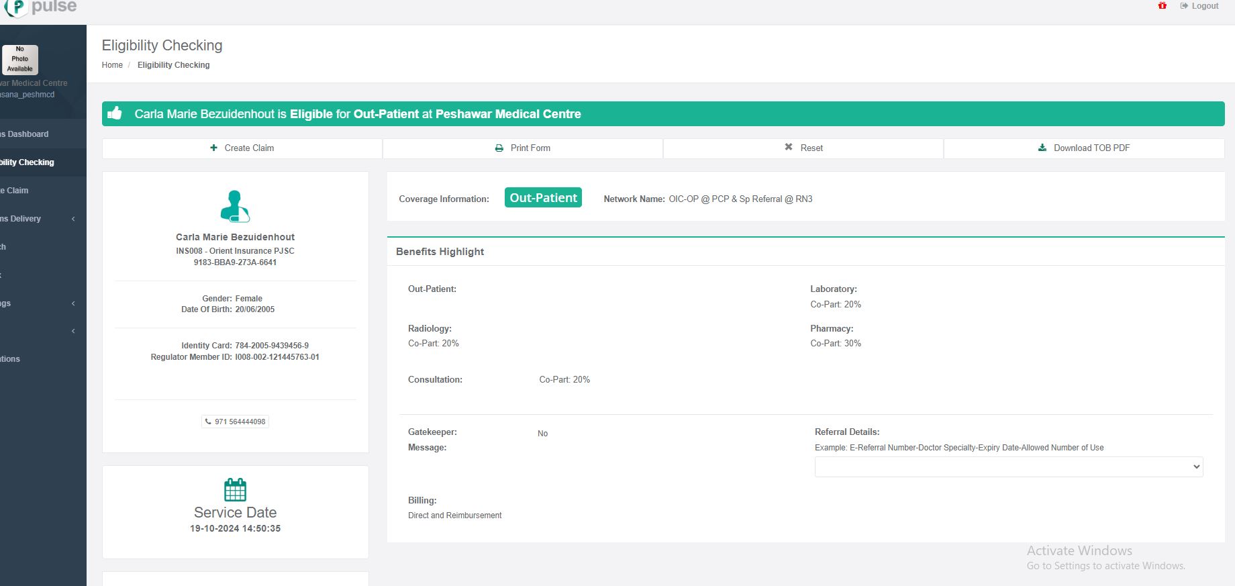Click the Print Form button
The image size is (1235, 586).
[x=522, y=148]
